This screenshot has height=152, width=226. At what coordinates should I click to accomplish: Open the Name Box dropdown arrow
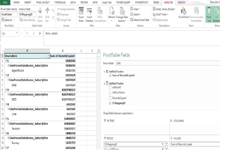pos(17,33)
